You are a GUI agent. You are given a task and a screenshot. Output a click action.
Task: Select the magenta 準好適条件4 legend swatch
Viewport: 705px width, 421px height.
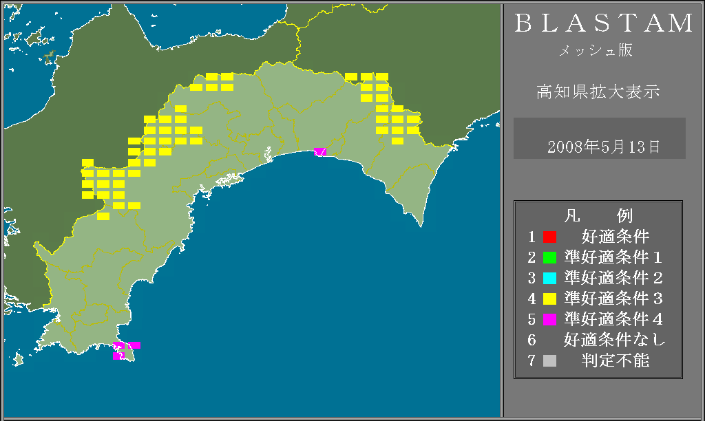[549, 320]
